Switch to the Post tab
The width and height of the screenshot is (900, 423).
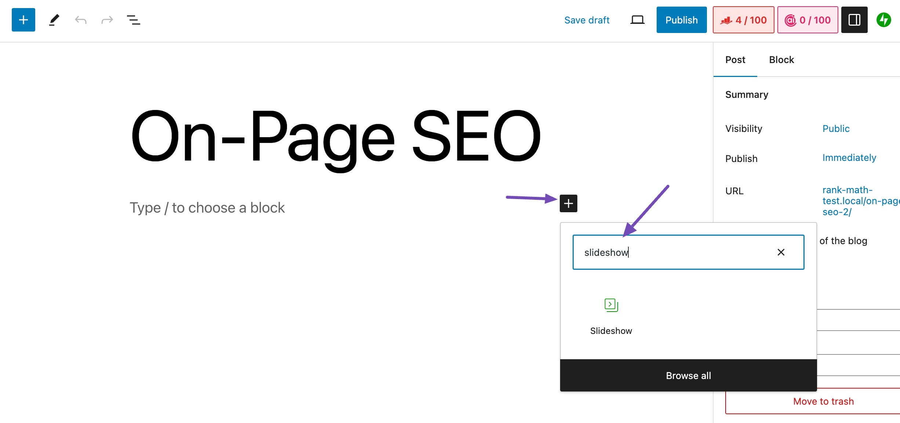point(735,60)
